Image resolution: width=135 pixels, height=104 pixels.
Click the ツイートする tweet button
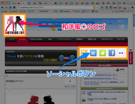70,86
